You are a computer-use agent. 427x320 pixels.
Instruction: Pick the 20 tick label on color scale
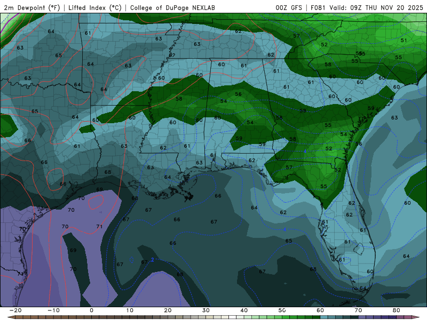(168, 310)
